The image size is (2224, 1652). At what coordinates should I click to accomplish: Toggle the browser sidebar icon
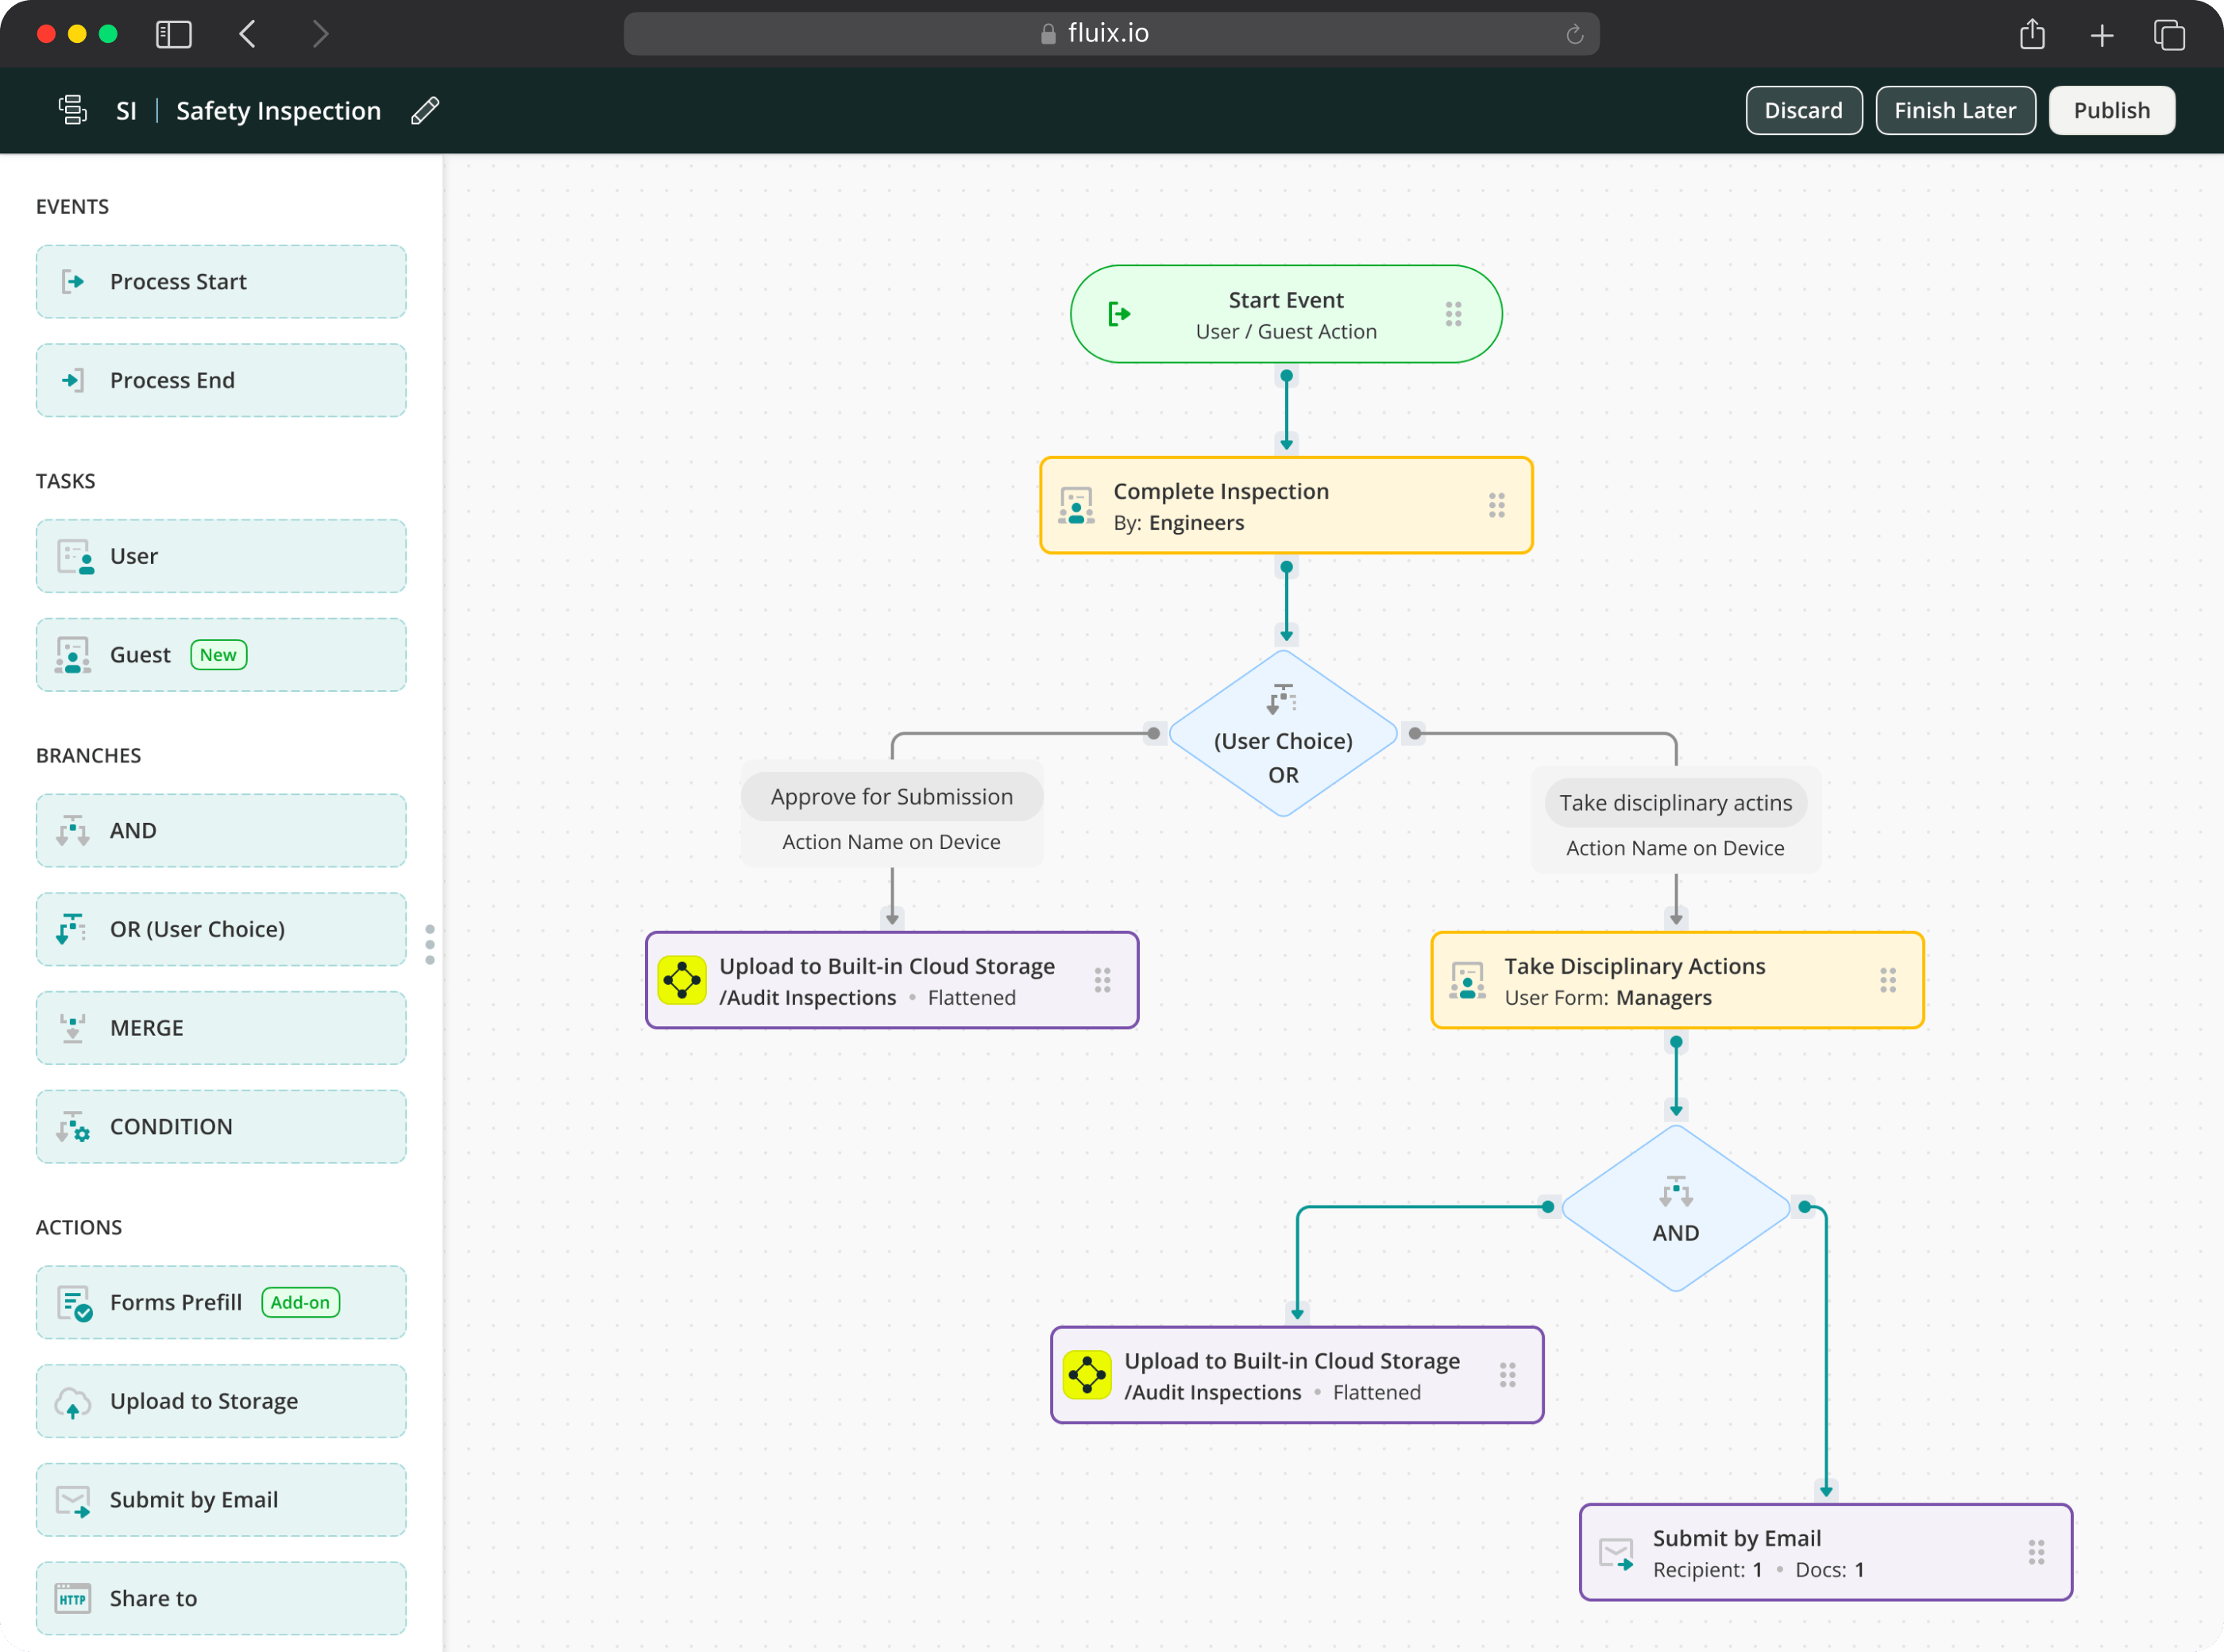coord(174,34)
